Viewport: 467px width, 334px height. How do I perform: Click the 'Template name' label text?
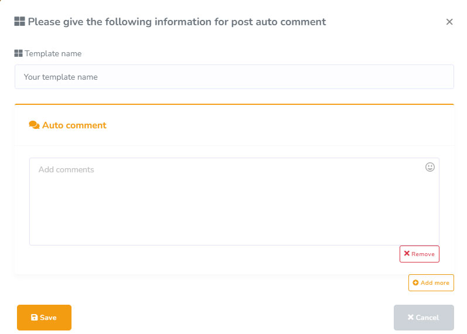coord(53,53)
